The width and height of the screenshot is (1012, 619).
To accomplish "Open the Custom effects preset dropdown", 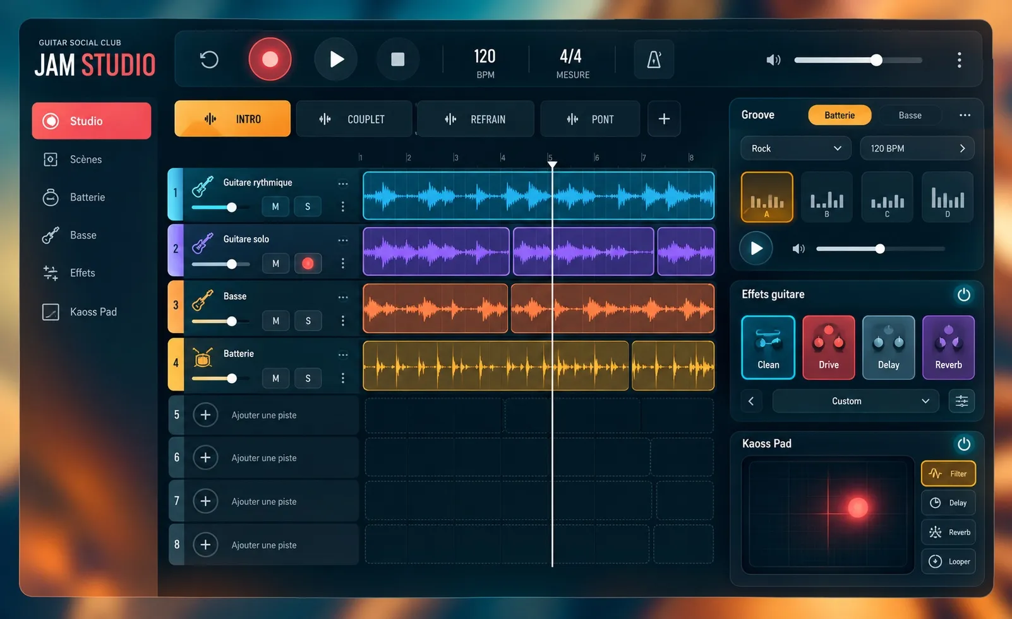I will (856, 401).
